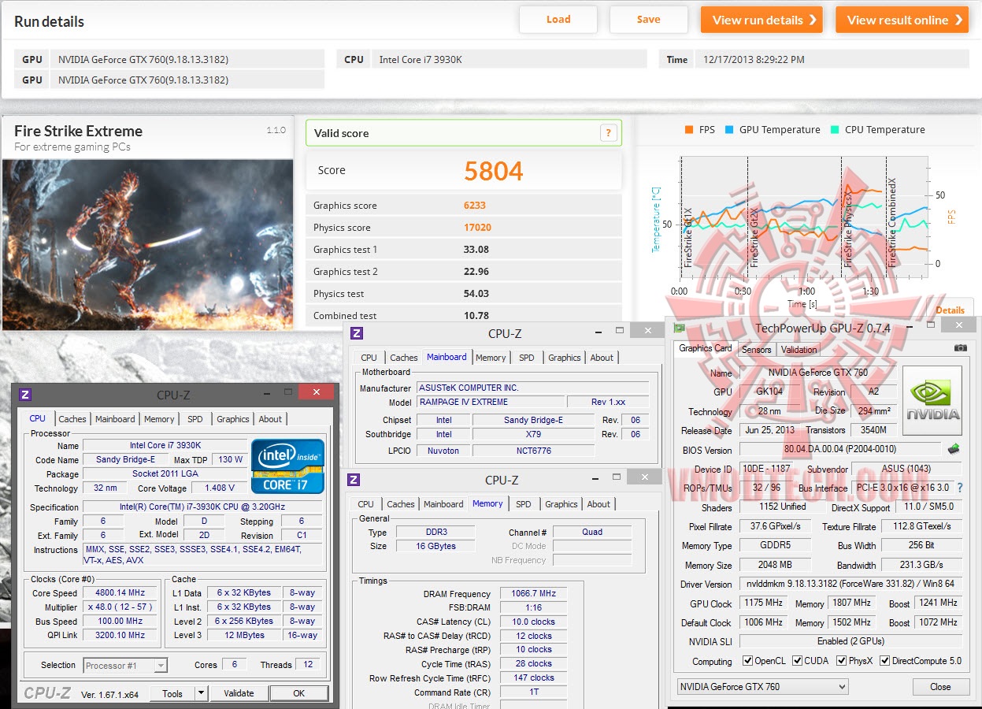Click the Bandwidth 231.3 GB/s field

coord(921,565)
